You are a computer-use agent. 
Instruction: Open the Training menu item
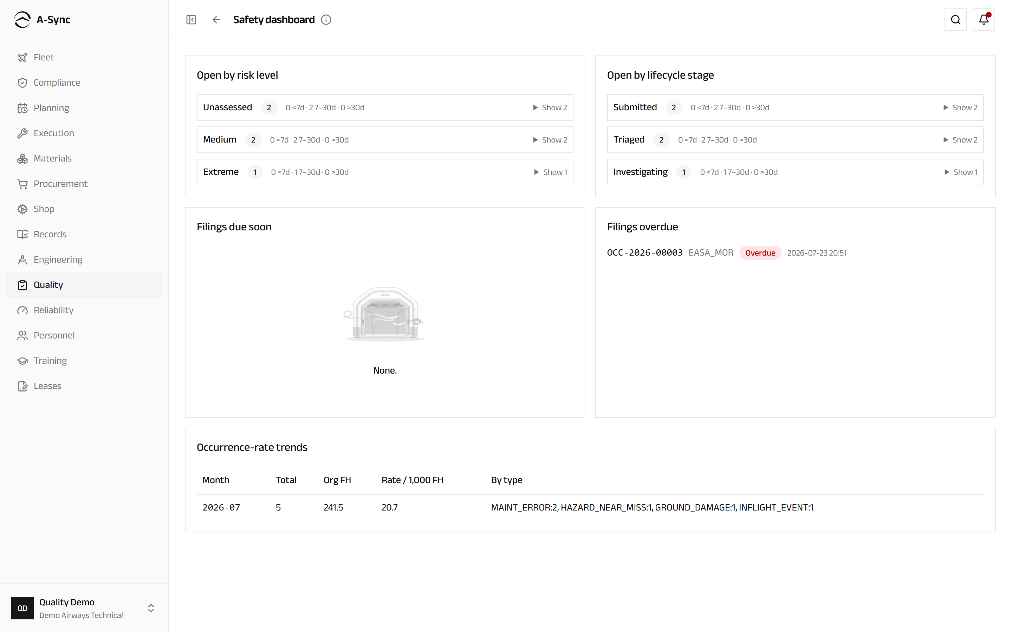pos(84,361)
